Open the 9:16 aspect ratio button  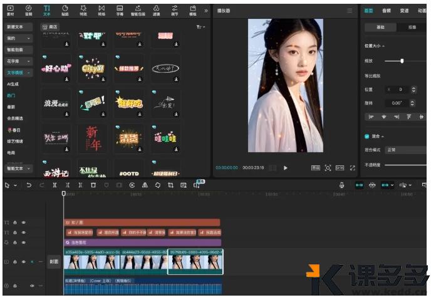pyautogui.click(x=340, y=168)
